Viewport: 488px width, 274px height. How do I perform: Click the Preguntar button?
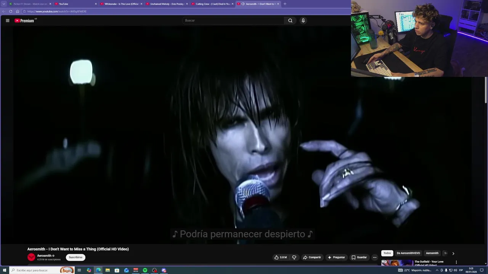tap(336, 257)
